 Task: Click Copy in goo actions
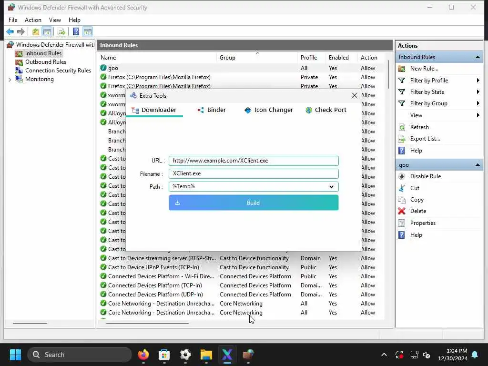pos(417,200)
